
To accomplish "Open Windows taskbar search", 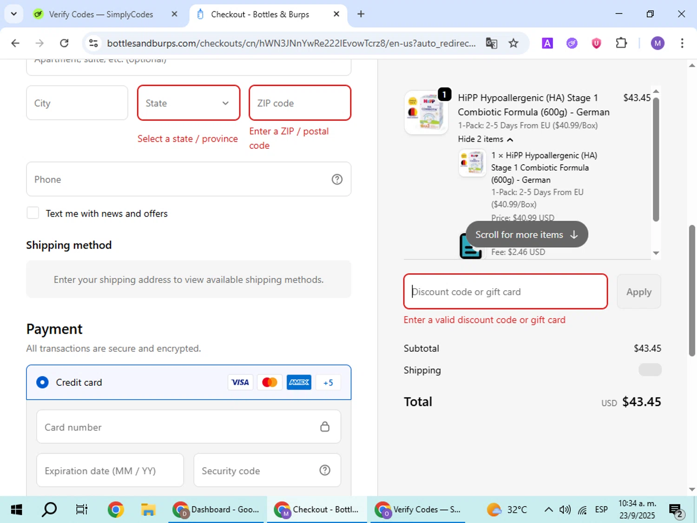I will tap(49, 510).
